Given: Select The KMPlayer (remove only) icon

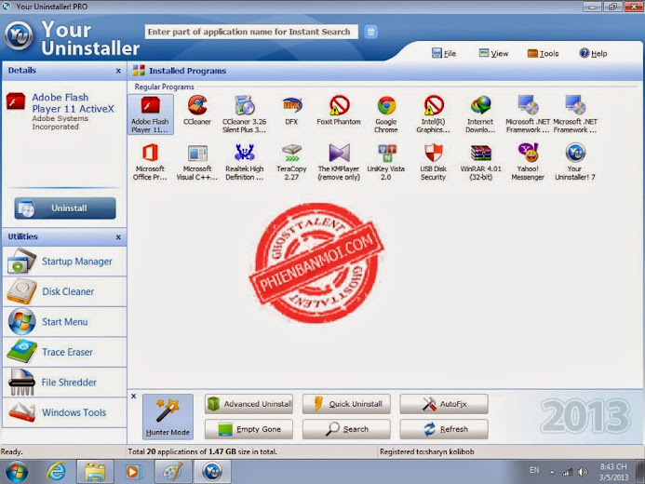Looking at the screenshot, I should pyautogui.click(x=339, y=162).
